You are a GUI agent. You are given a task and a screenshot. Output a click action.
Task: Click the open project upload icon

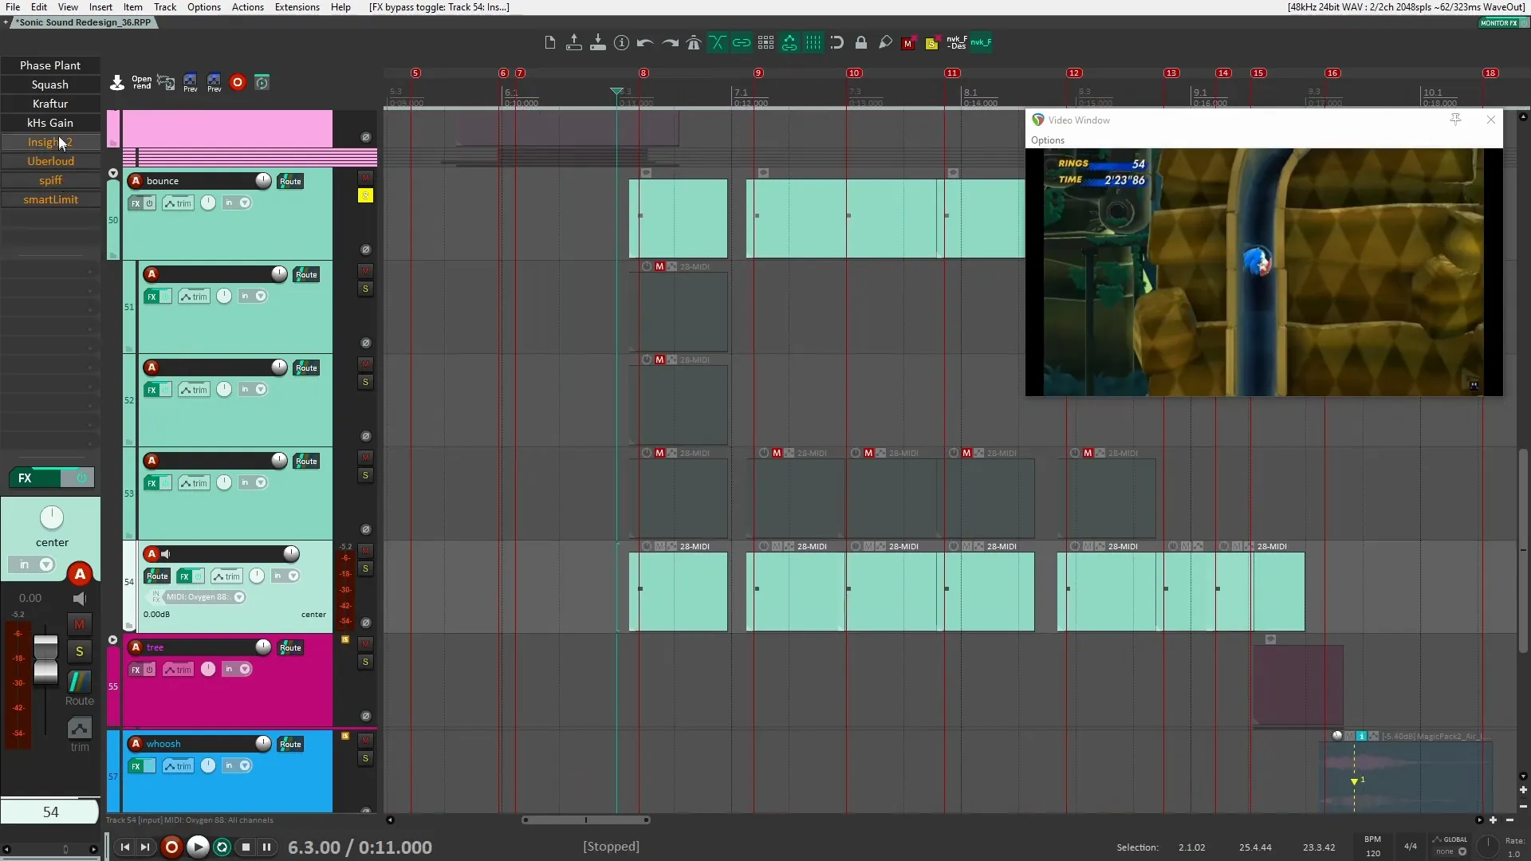(574, 43)
